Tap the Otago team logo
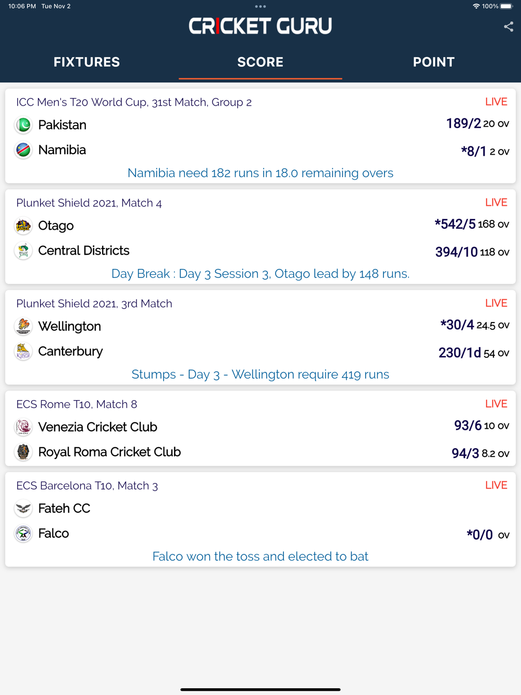The image size is (521, 695). [x=23, y=226]
